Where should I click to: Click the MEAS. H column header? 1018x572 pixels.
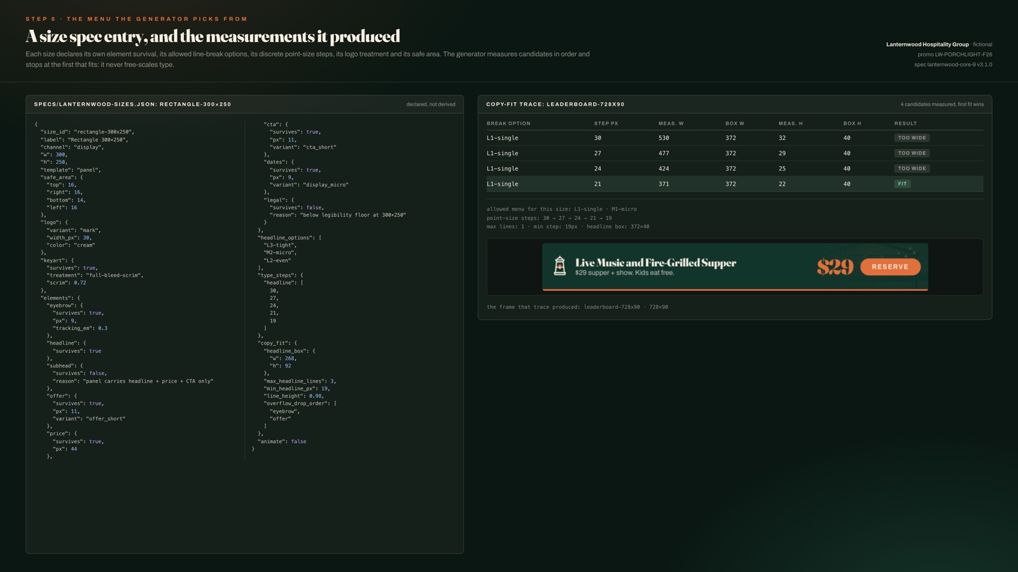pos(790,123)
